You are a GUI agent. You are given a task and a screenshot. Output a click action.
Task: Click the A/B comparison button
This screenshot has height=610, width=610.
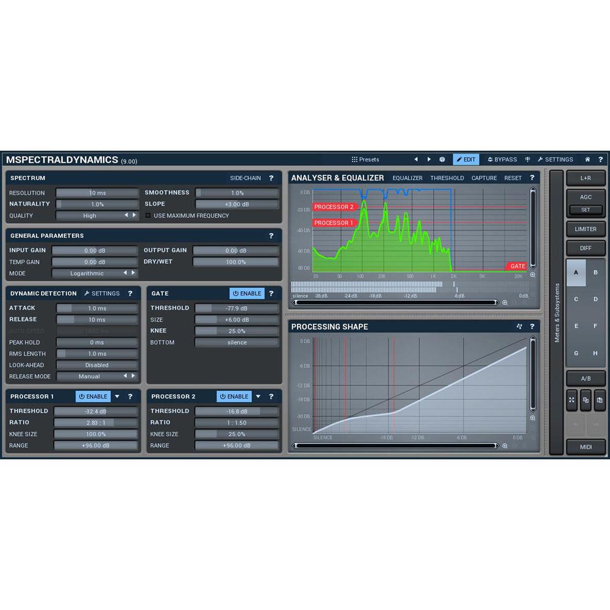(x=586, y=378)
